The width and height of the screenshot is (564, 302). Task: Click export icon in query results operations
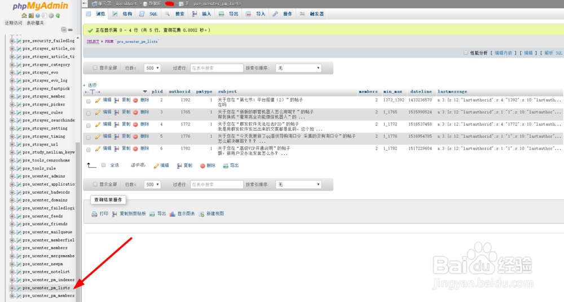(x=152, y=214)
